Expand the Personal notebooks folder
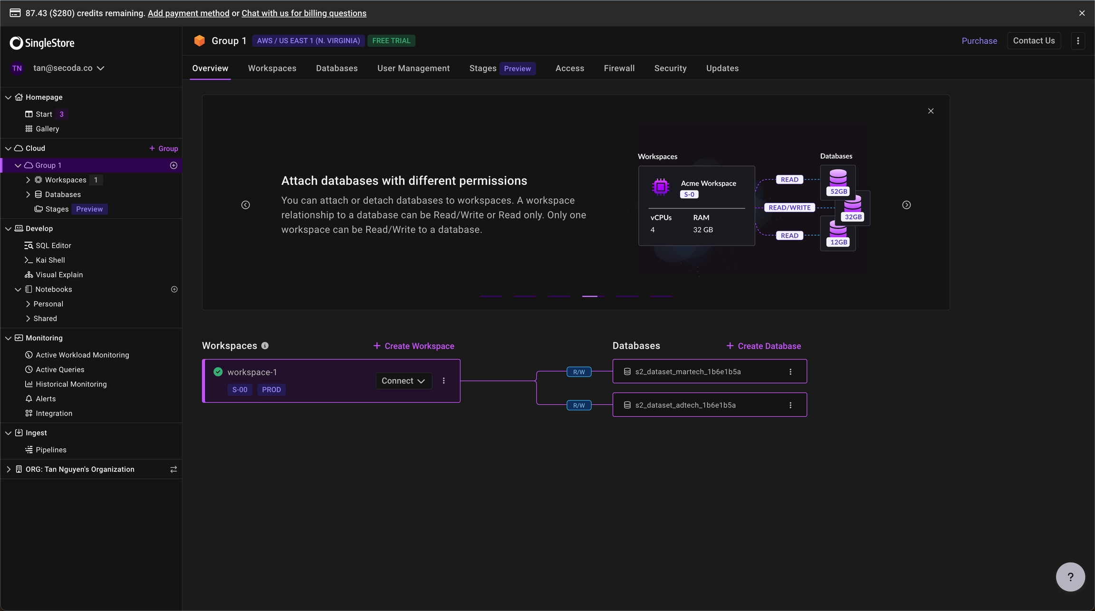1095x611 pixels. tap(28, 304)
